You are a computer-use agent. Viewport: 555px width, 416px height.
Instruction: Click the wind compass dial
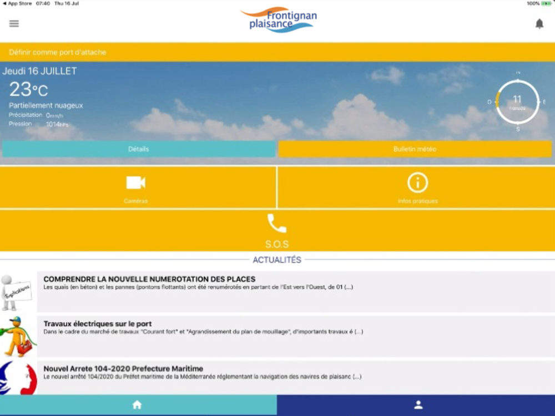[x=517, y=102]
